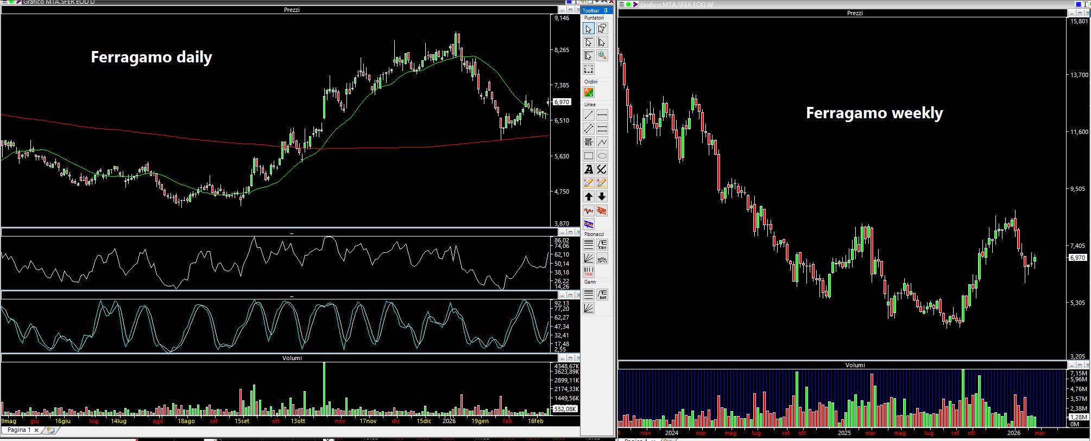The image size is (1091, 441).
Task: Close the Pagina 1 tab
Action: (x=36, y=430)
